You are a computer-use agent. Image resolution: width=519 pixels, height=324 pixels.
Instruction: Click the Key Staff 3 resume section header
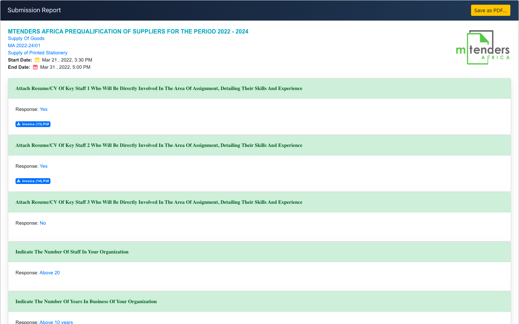tap(259, 202)
